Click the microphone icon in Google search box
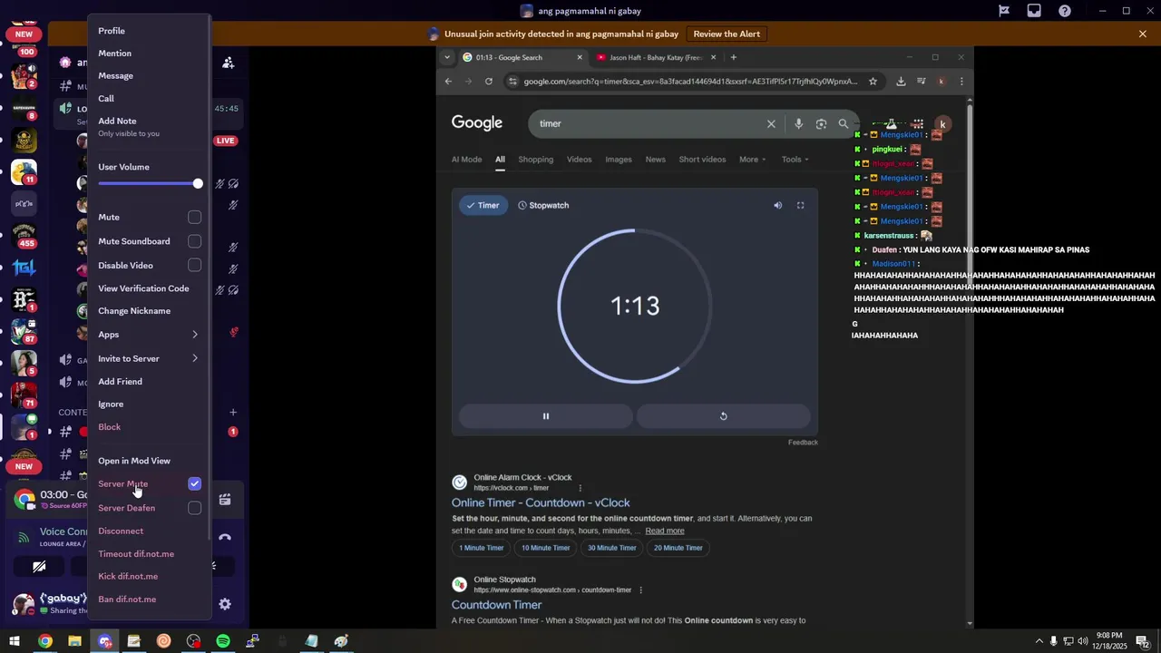Screen dimensions: 1161x653 [x=798, y=123]
